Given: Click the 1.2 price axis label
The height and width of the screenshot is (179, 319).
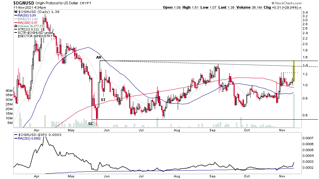Looking at the screenshot, I should pos(305,74).
